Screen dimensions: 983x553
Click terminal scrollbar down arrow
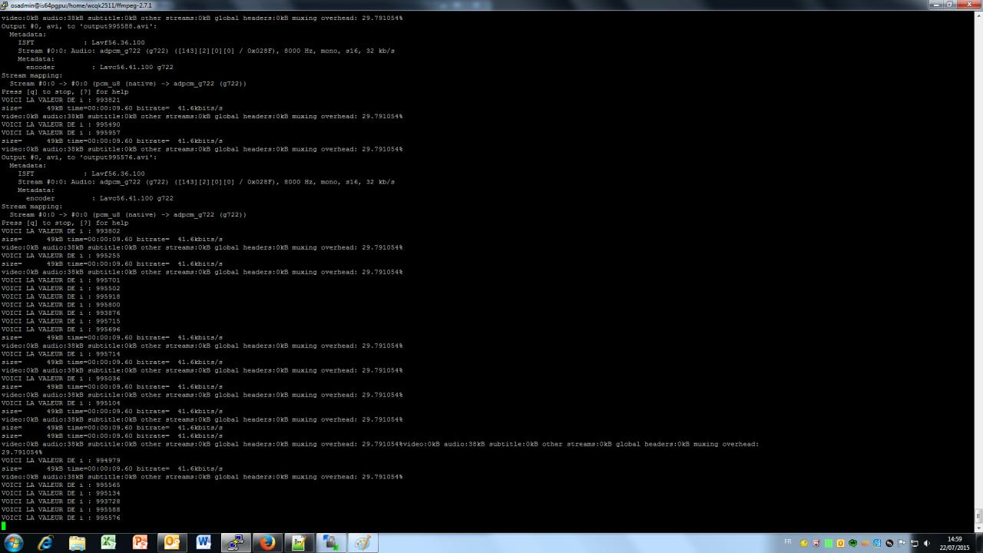pyautogui.click(x=978, y=528)
